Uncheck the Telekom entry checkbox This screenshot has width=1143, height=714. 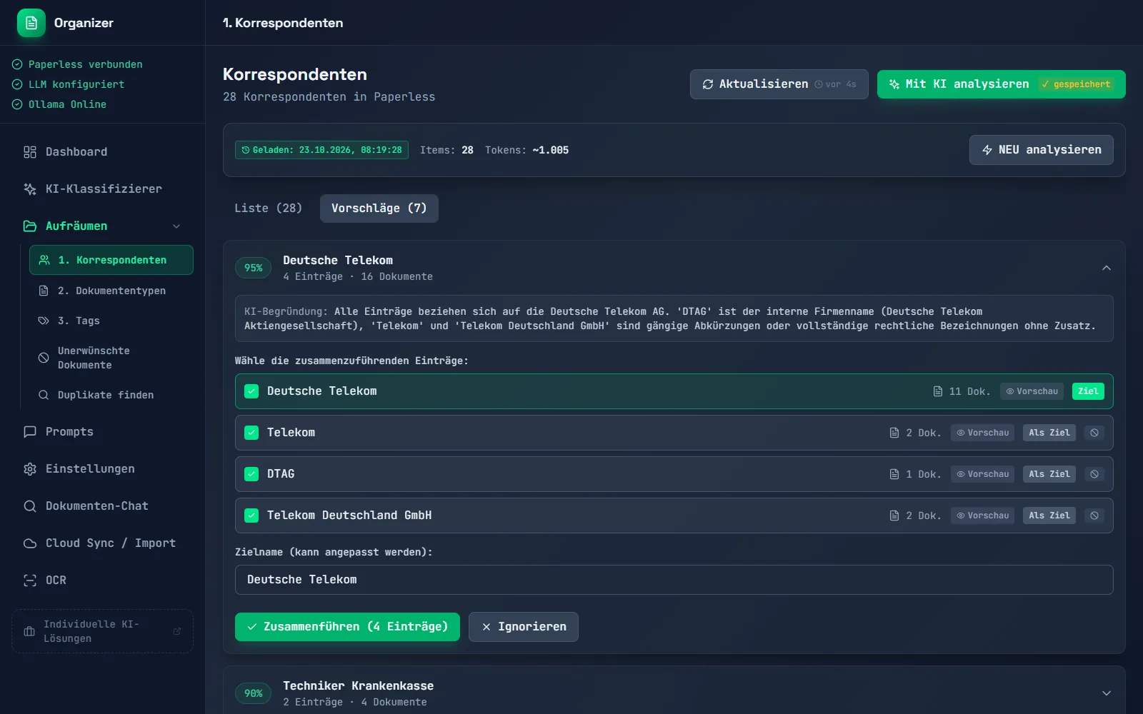click(251, 433)
